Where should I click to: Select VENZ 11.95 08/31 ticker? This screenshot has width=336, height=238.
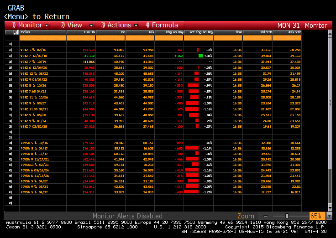click(34, 109)
